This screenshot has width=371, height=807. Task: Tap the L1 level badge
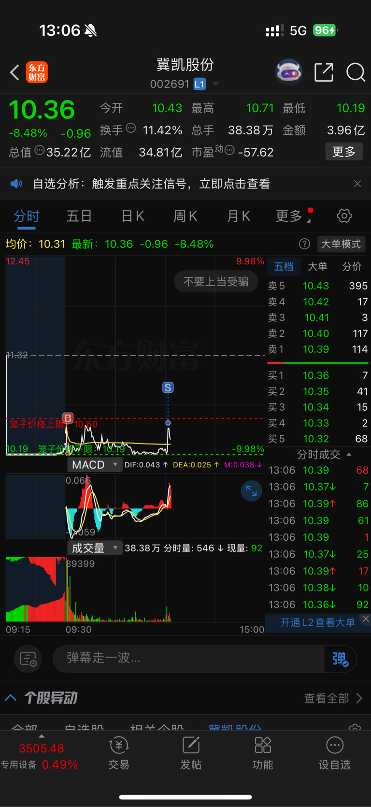coord(200,84)
